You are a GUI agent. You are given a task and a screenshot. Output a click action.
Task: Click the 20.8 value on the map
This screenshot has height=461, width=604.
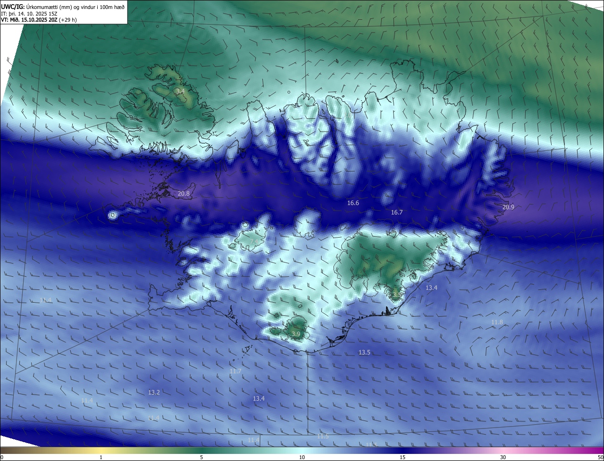[184, 194]
